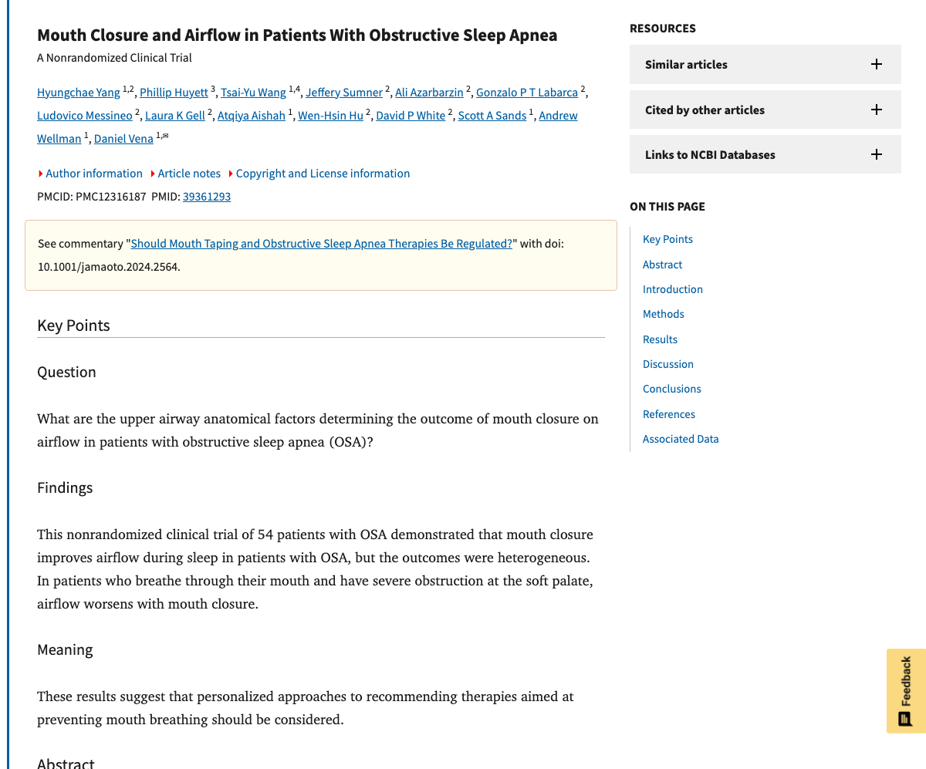Open the mouth taping commentary article
The image size is (926, 769).
tap(321, 243)
